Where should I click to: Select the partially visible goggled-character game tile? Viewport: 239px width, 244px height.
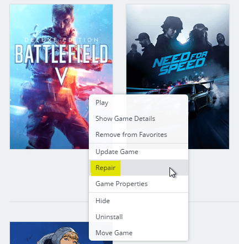[x=49, y=233]
